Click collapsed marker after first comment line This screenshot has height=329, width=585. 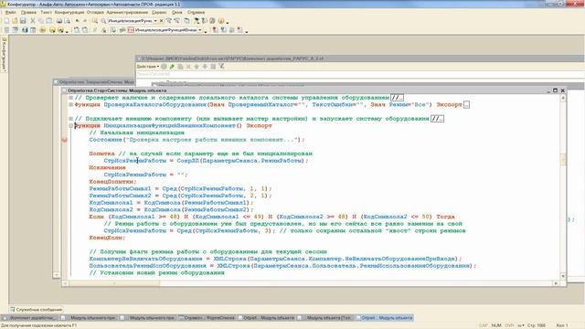pos(397,98)
